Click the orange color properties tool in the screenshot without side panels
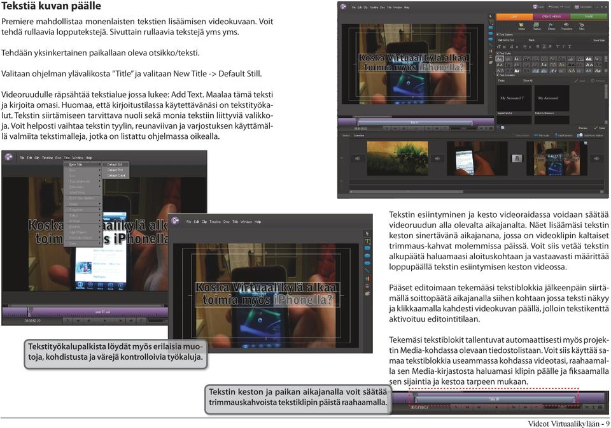Screen dimensions: 611x428 367,279
